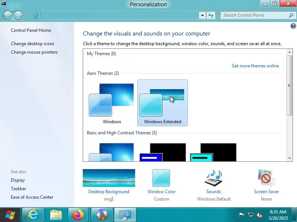
Task: Open the Screen Saver icon
Action: (266, 178)
